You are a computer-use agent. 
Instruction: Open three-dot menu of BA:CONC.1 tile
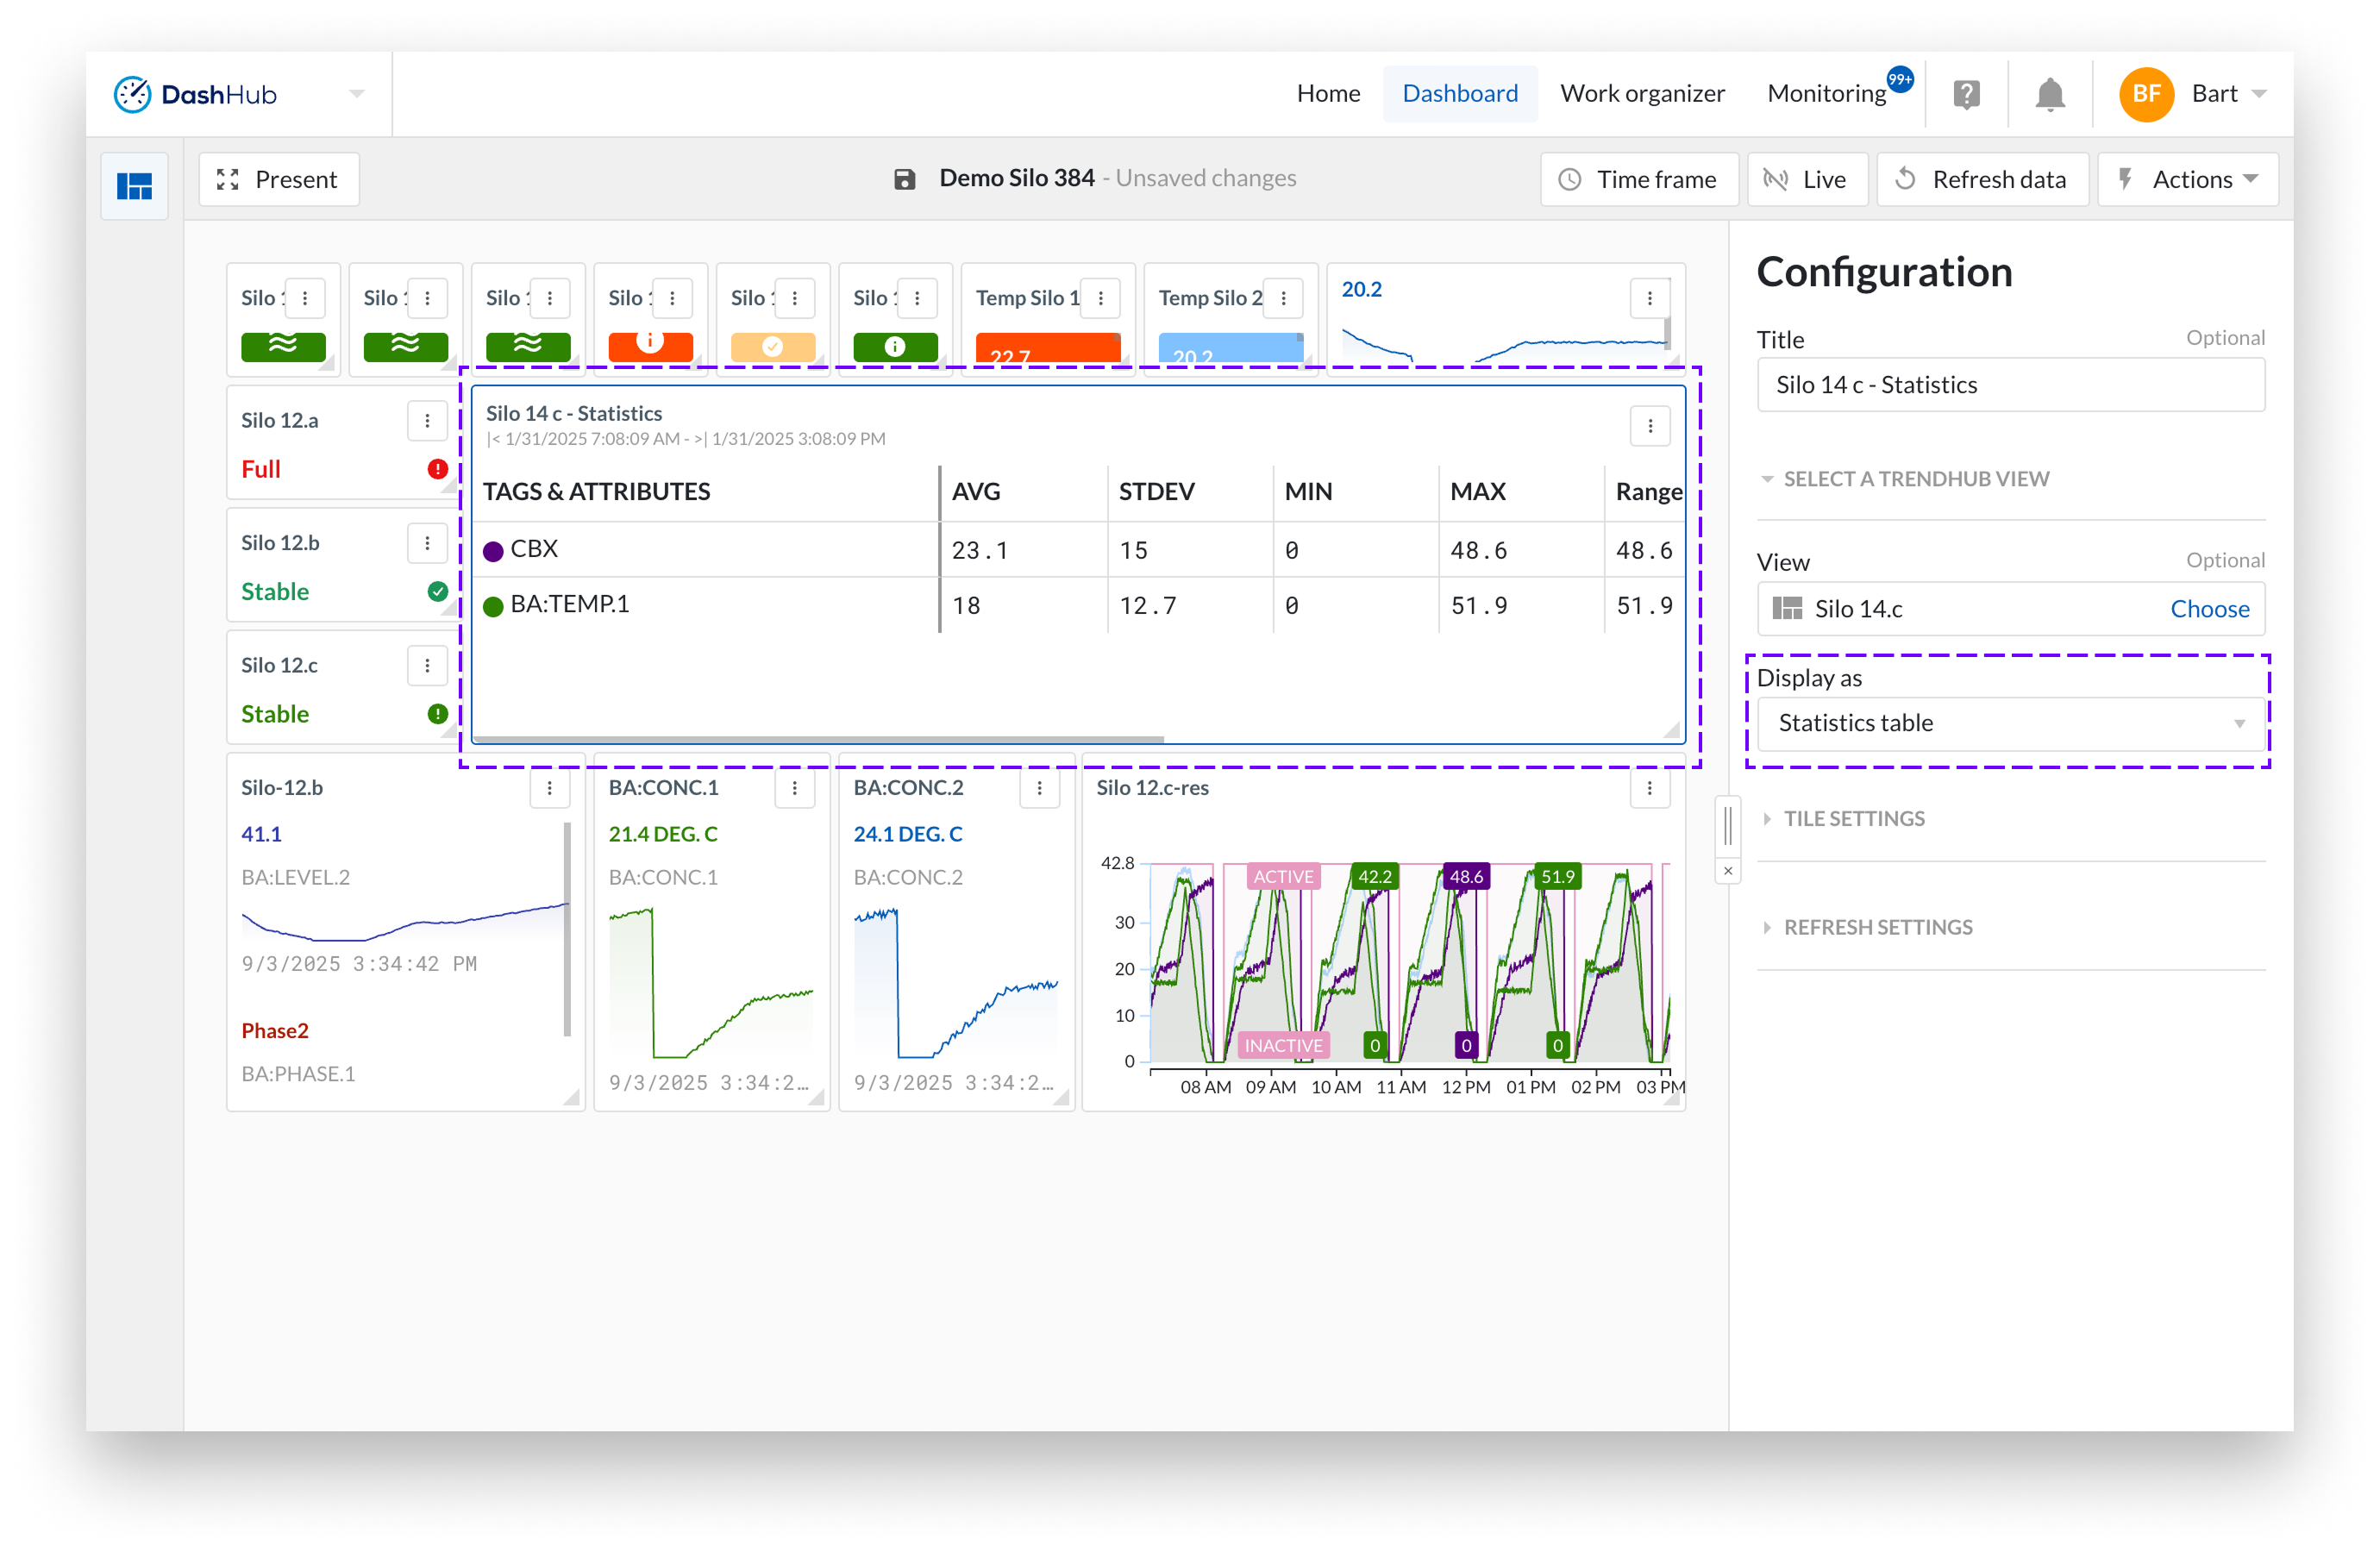coord(794,788)
